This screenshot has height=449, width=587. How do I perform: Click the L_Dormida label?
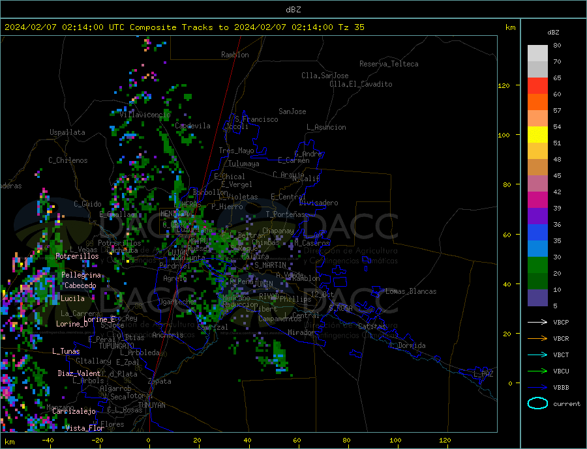[408, 345]
